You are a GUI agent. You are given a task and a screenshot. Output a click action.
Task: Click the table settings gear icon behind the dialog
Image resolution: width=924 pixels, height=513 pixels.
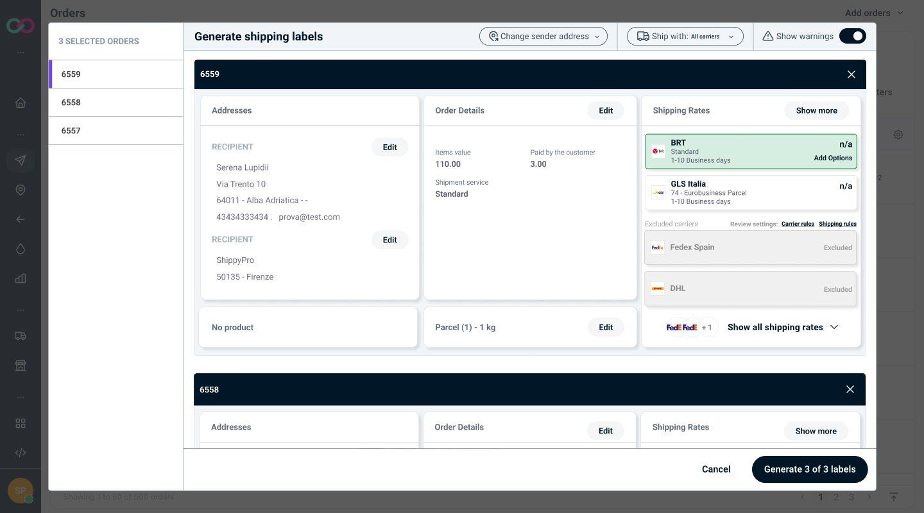(x=898, y=135)
